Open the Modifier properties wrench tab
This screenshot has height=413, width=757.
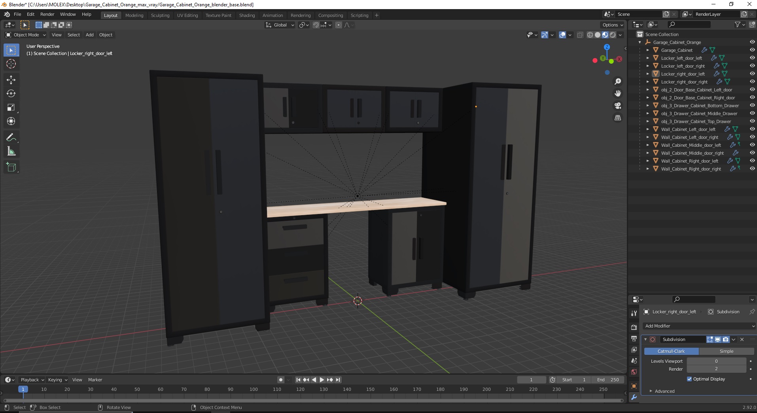[x=634, y=397]
